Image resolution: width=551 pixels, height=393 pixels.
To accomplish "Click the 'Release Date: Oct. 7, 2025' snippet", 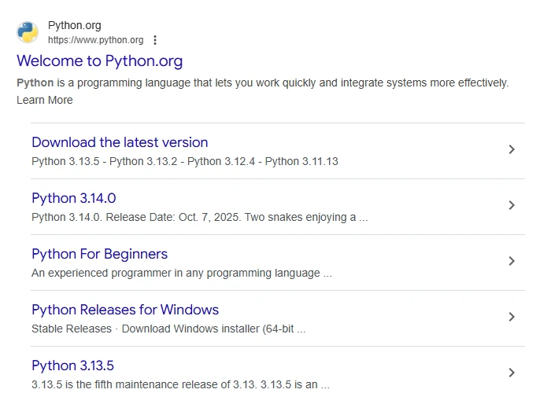I will tap(200, 217).
